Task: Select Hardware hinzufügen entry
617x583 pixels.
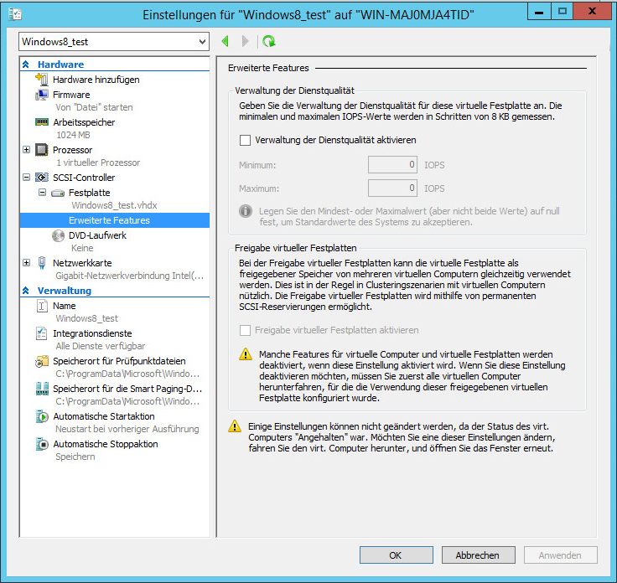Action: 96,80
